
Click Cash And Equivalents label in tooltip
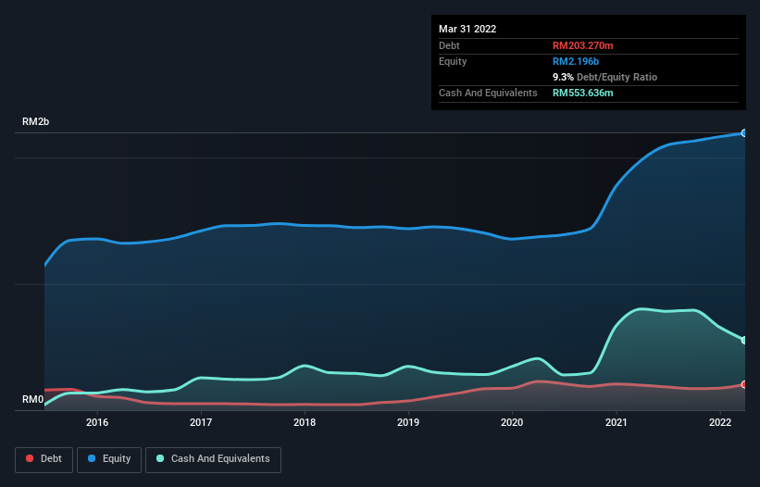[488, 93]
